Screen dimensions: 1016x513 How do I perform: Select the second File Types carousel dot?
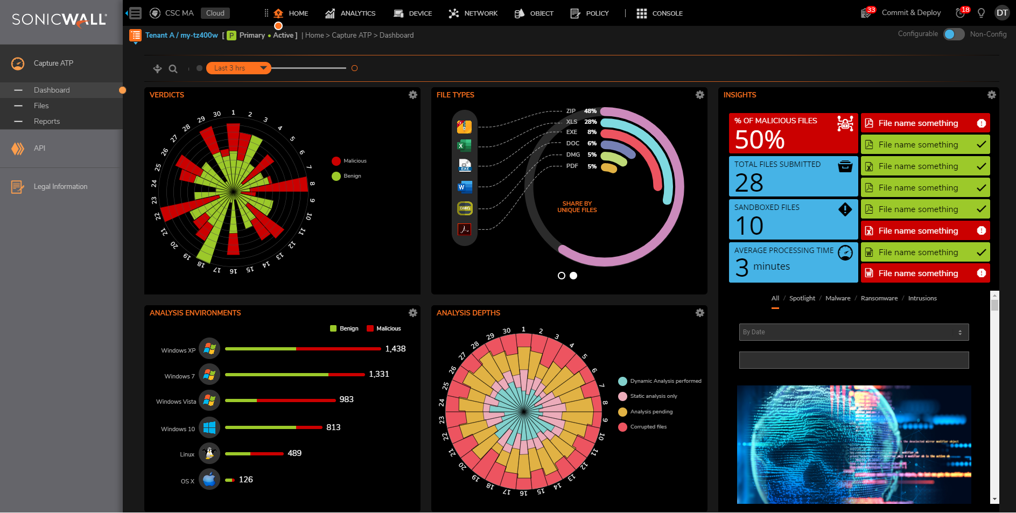[x=573, y=276]
